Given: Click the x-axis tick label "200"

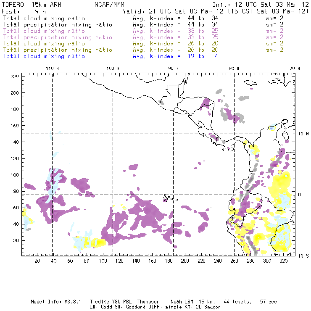Looking at the screenshot, I should point(185,261).
